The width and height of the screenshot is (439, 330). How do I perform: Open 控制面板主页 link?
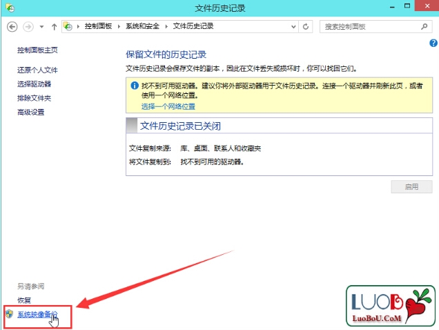37,50
